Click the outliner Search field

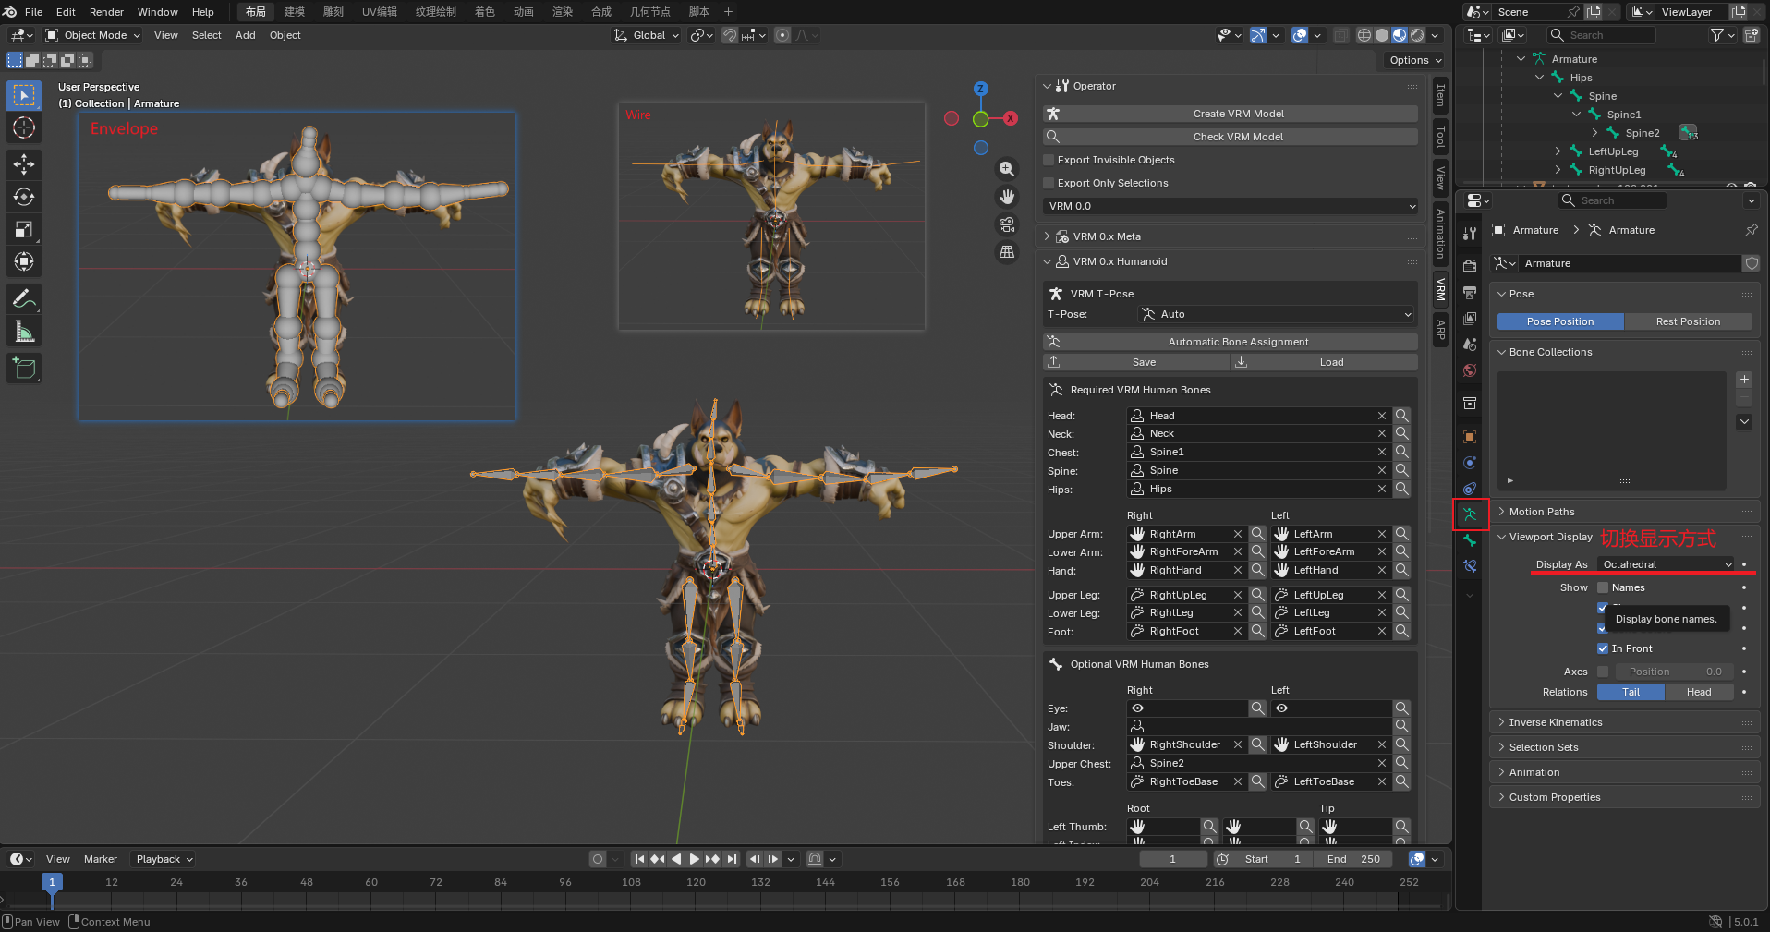pyautogui.click(x=1602, y=35)
